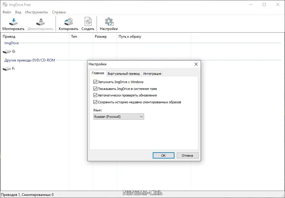Viewport: 285px width, 198px height.
Task: Open the Файл menu
Action: pos(7,12)
